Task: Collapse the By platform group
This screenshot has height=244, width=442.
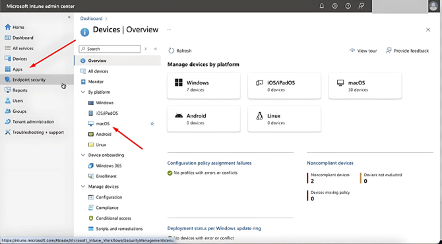Action: (83, 92)
